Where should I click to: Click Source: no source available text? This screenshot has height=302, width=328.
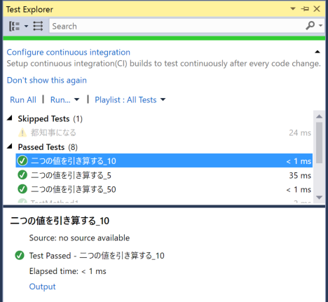(79, 238)
